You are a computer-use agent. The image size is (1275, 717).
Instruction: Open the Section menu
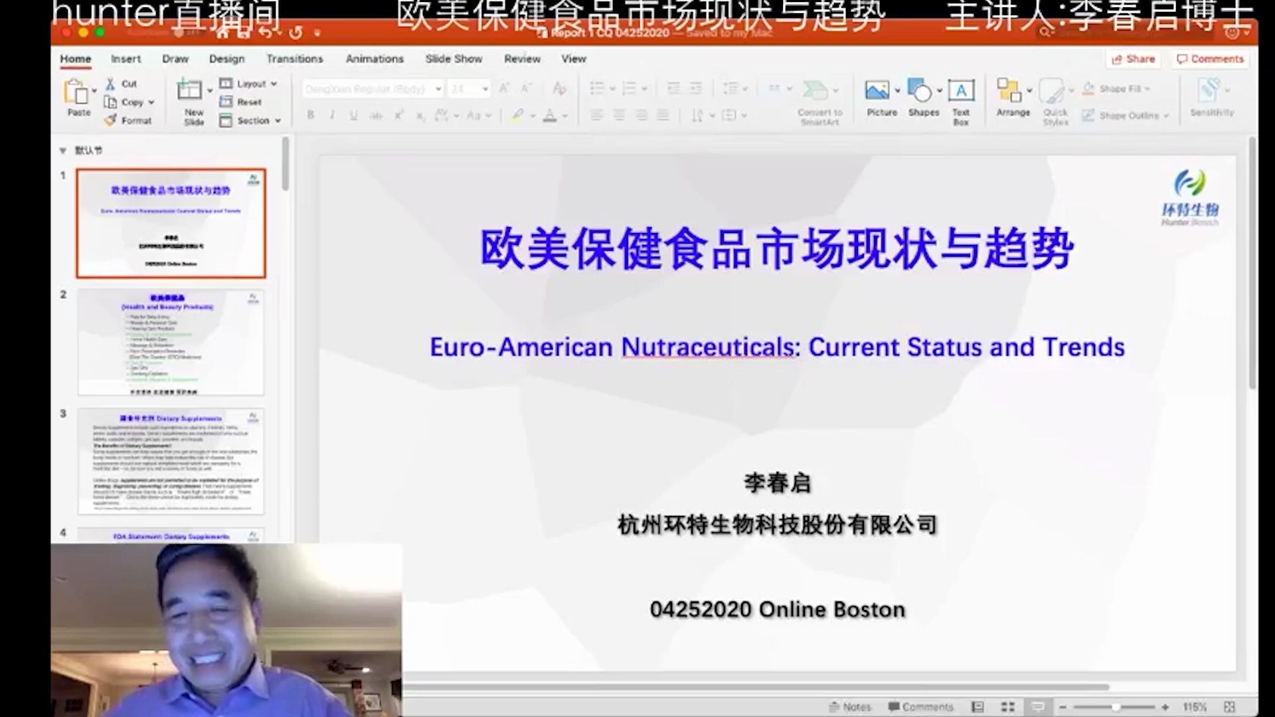pos(250,120)
